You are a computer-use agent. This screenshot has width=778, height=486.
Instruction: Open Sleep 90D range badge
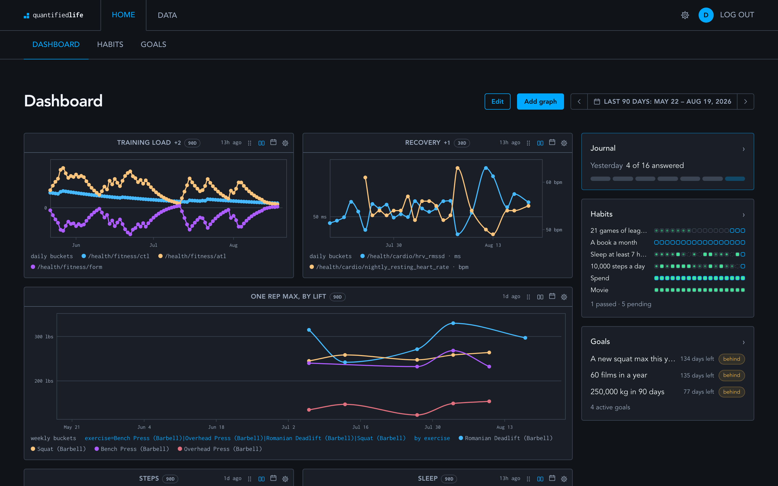coord(449,479)
